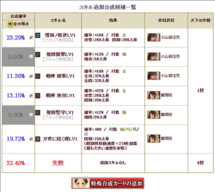Click the effect text 全攻:32%上昇

click(97, 76)
